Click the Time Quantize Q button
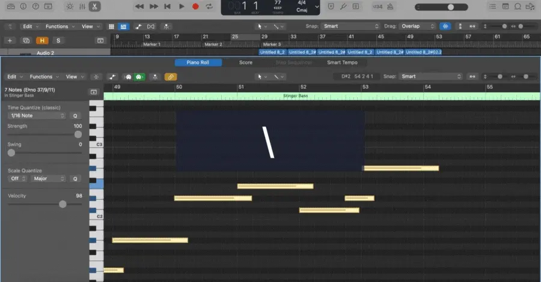This screenshot has width=541, height=282. point(75,116)
